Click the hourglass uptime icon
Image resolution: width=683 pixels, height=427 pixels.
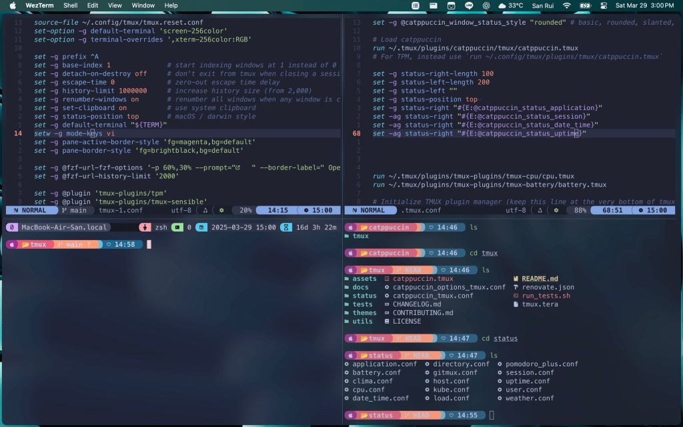coord(285,227)
